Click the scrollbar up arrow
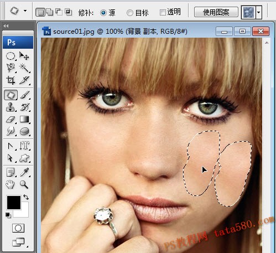Viewport: 276px width, 253px height. [267, 43]
